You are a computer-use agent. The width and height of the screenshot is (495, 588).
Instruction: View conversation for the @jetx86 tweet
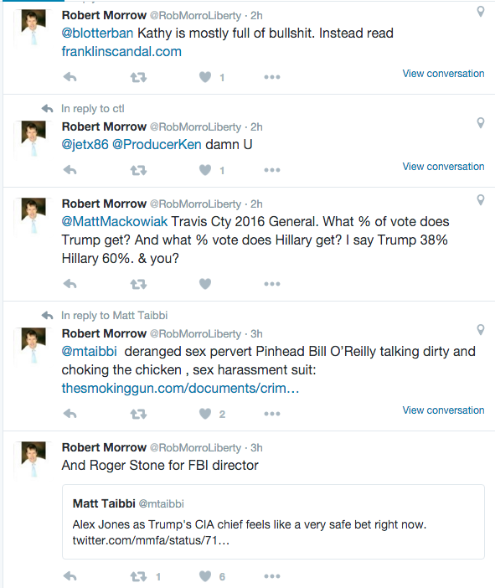tap(443, 167)
